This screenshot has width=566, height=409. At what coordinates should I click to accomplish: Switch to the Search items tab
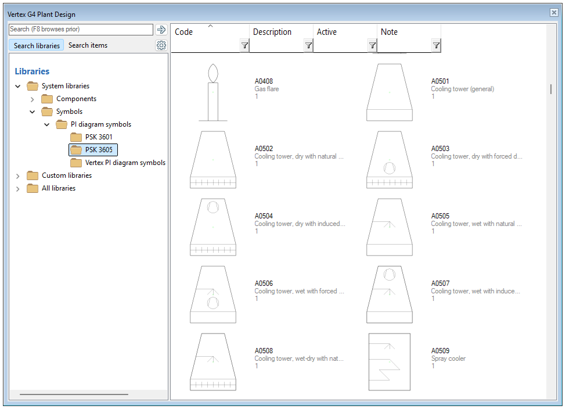(88, 45)
